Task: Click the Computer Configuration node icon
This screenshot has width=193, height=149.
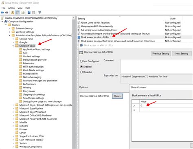Action: (x=6, y=22)
